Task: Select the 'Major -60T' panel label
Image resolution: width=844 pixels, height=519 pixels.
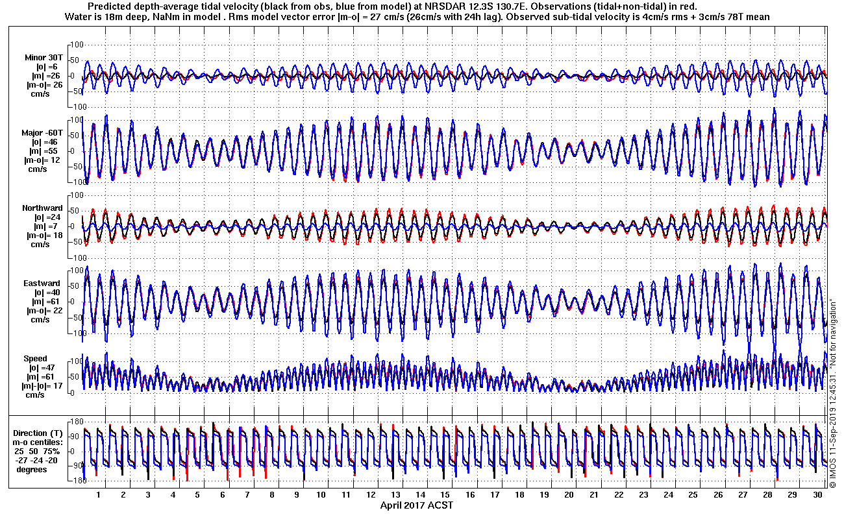Action: (43, 133)
